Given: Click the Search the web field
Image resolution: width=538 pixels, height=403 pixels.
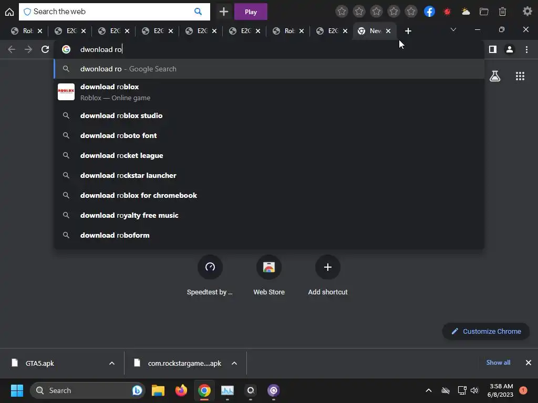Looking at the screenshot, I should point(114,12).
